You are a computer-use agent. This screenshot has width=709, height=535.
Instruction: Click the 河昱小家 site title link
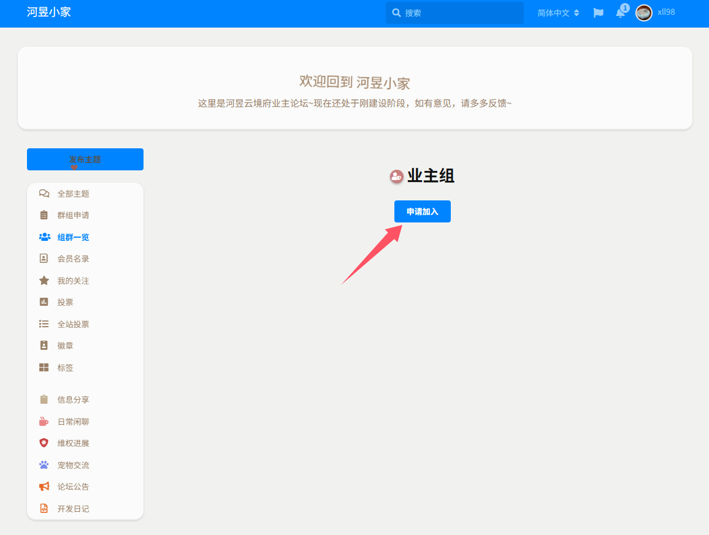point(49,12)
